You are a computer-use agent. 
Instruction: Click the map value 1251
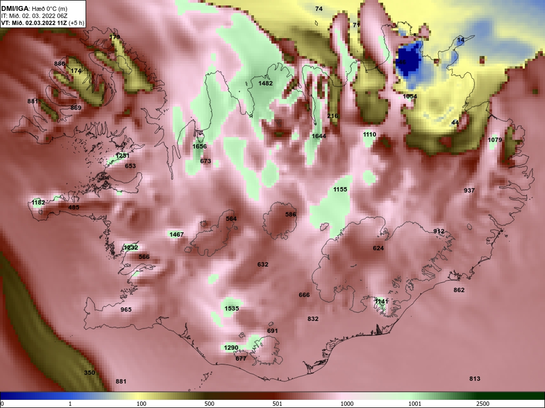(x=122, y=156)
